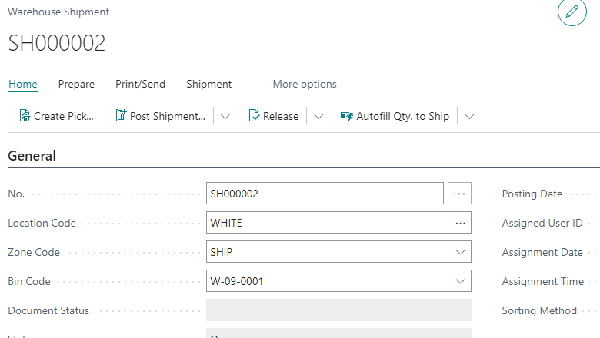The height and width of the screenshot is (338, 600).
Task: Click the Zone Code field with SHIP
Action: point(338,252)
